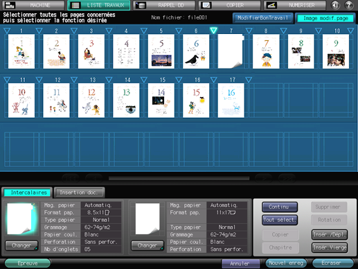Click insertion marker after position 10

[350, 31]
